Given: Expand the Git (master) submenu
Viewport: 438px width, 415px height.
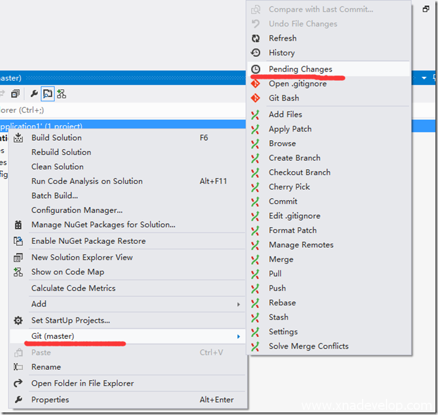Looking at the screenshot, I should click(x=238, y=336).
